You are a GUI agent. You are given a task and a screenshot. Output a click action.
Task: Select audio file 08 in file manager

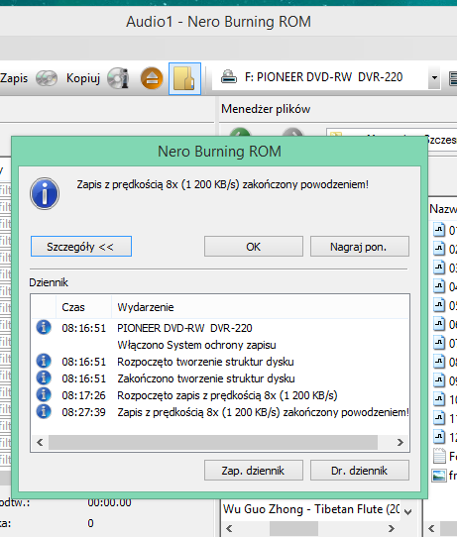[x=444, y=362]
